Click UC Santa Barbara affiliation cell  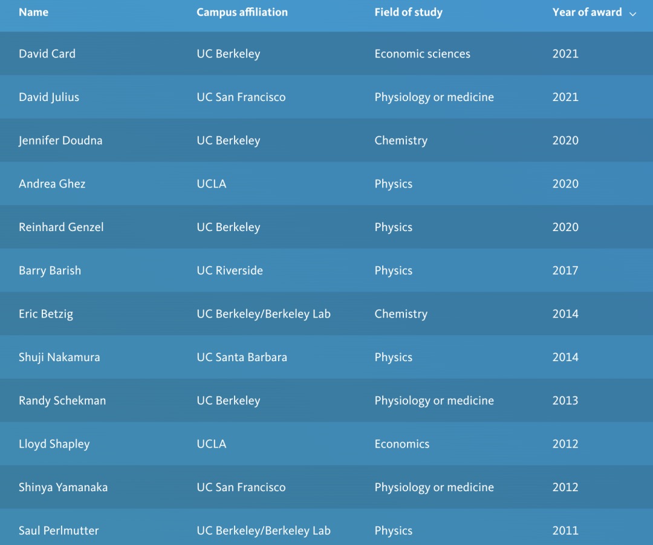[x=242, y=357]
